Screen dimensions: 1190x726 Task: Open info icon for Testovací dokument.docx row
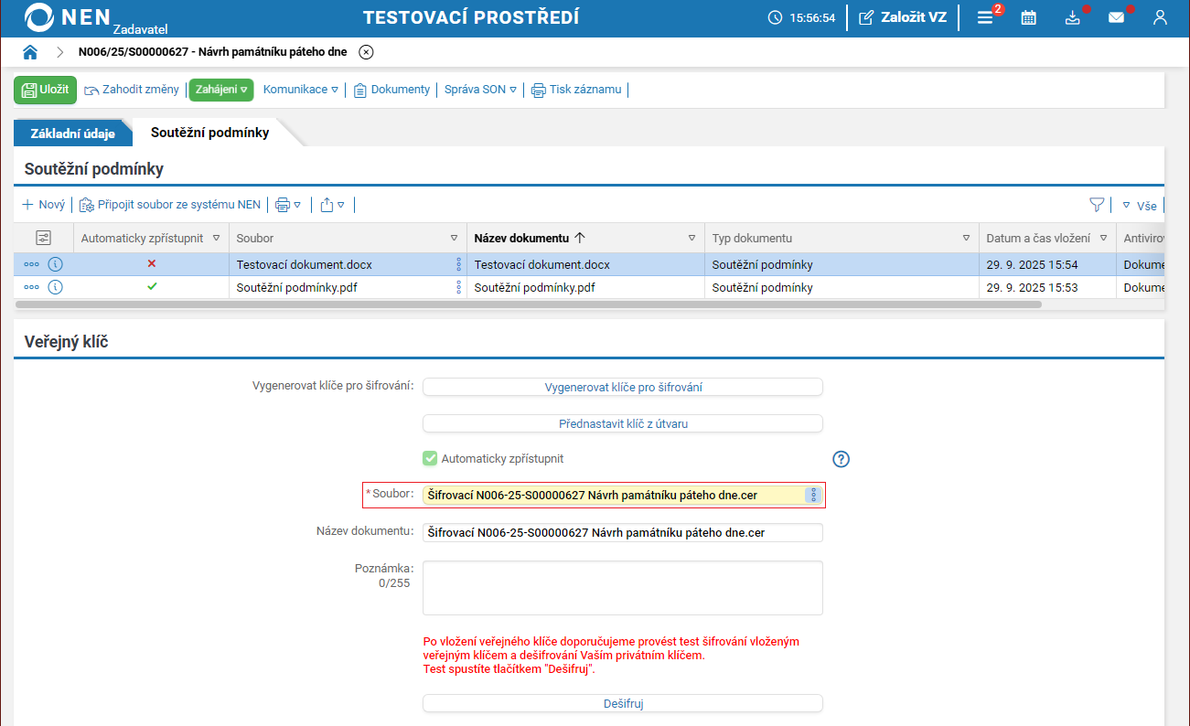tap(55, 264)
